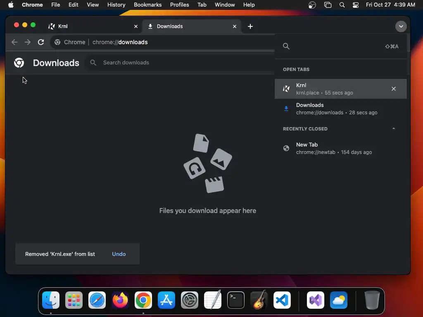The width and height of the screenshot is (423, 317).
Task: Open the cloud weather app in Dock
Action: point(339,300)
